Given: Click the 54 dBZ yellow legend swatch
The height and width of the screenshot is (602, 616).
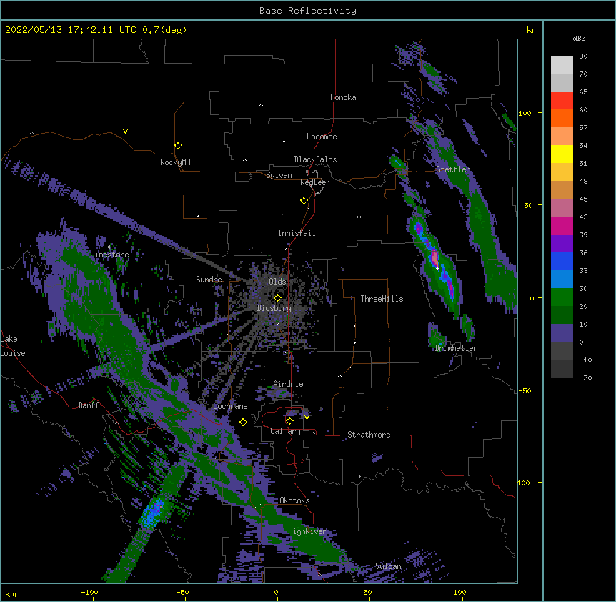Looking at the screenshot, I should click(562, 154).
